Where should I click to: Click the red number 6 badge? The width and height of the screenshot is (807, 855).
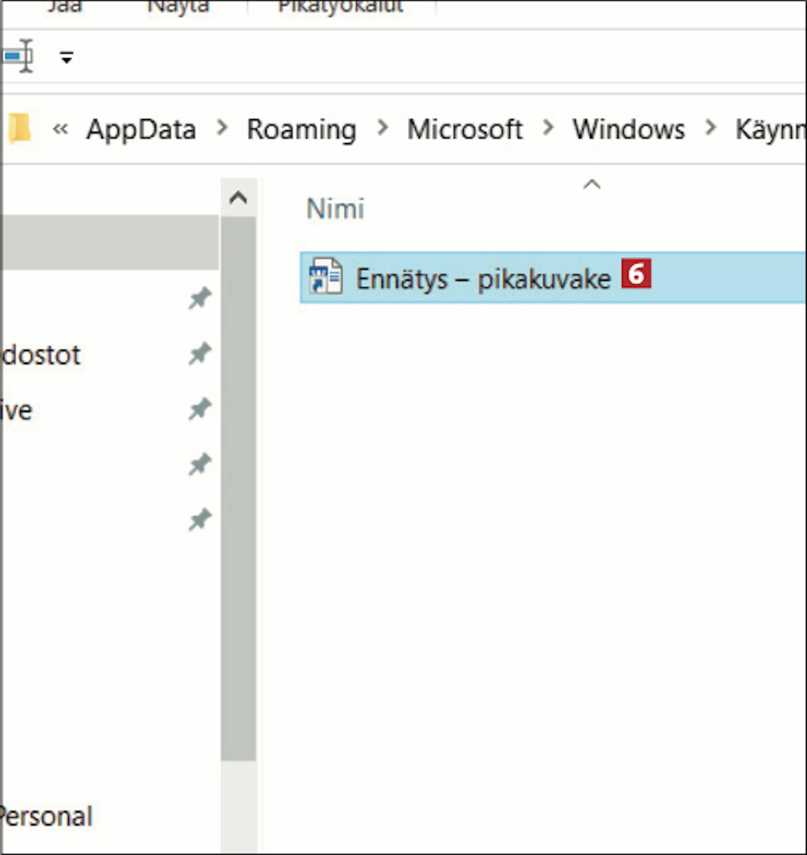(636, 273)
